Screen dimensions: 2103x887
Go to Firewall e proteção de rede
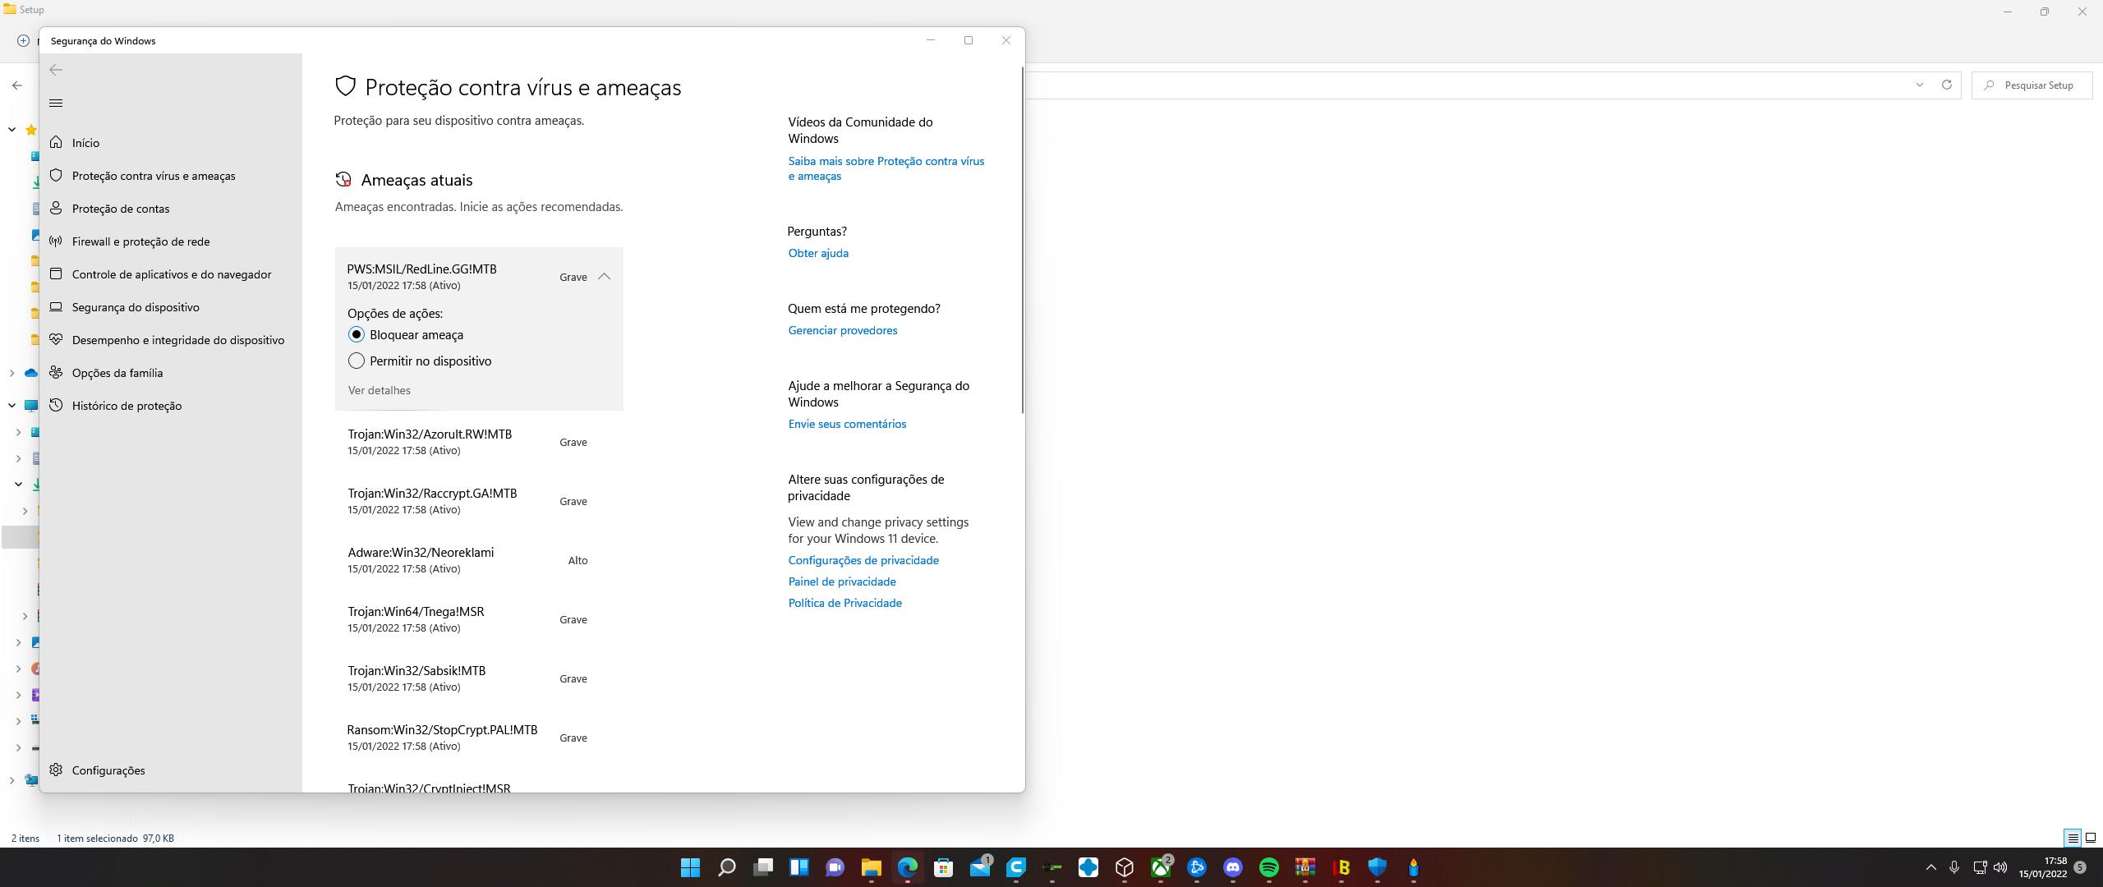click(140, 241)
